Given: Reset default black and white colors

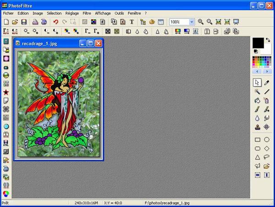Looking at the screenshot, I should tap(256, 51).
